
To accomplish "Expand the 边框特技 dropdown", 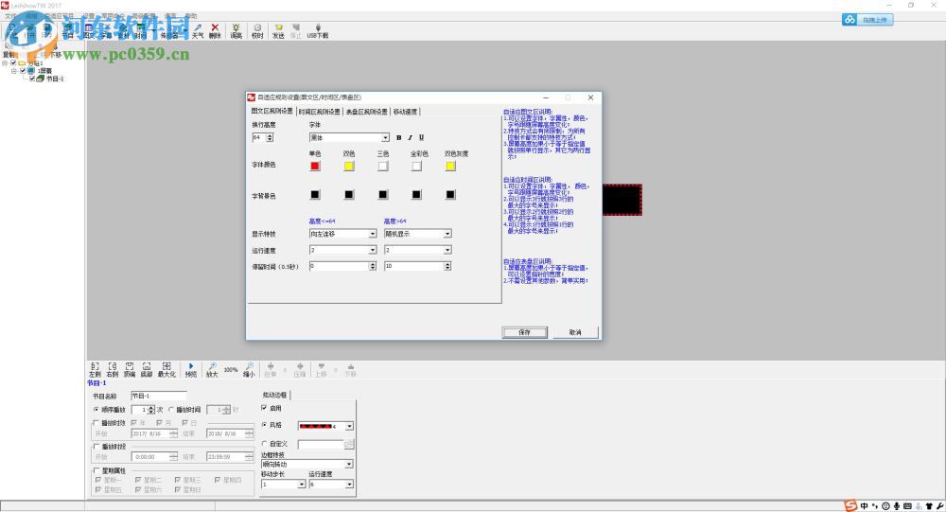I will (349, 464).
